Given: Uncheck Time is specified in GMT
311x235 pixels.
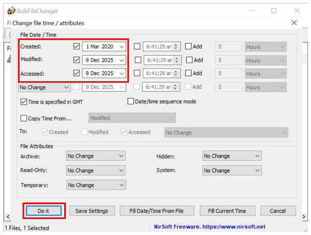Looking at the screenshot, I should click(x=24, y=102).
